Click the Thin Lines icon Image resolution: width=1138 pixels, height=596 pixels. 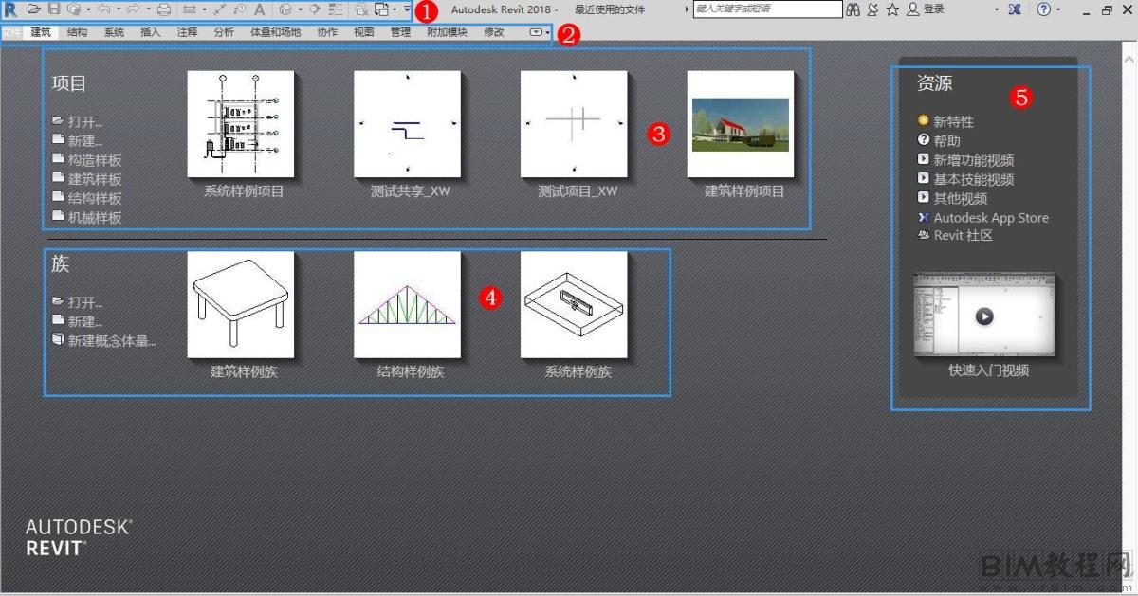[336, 9]
